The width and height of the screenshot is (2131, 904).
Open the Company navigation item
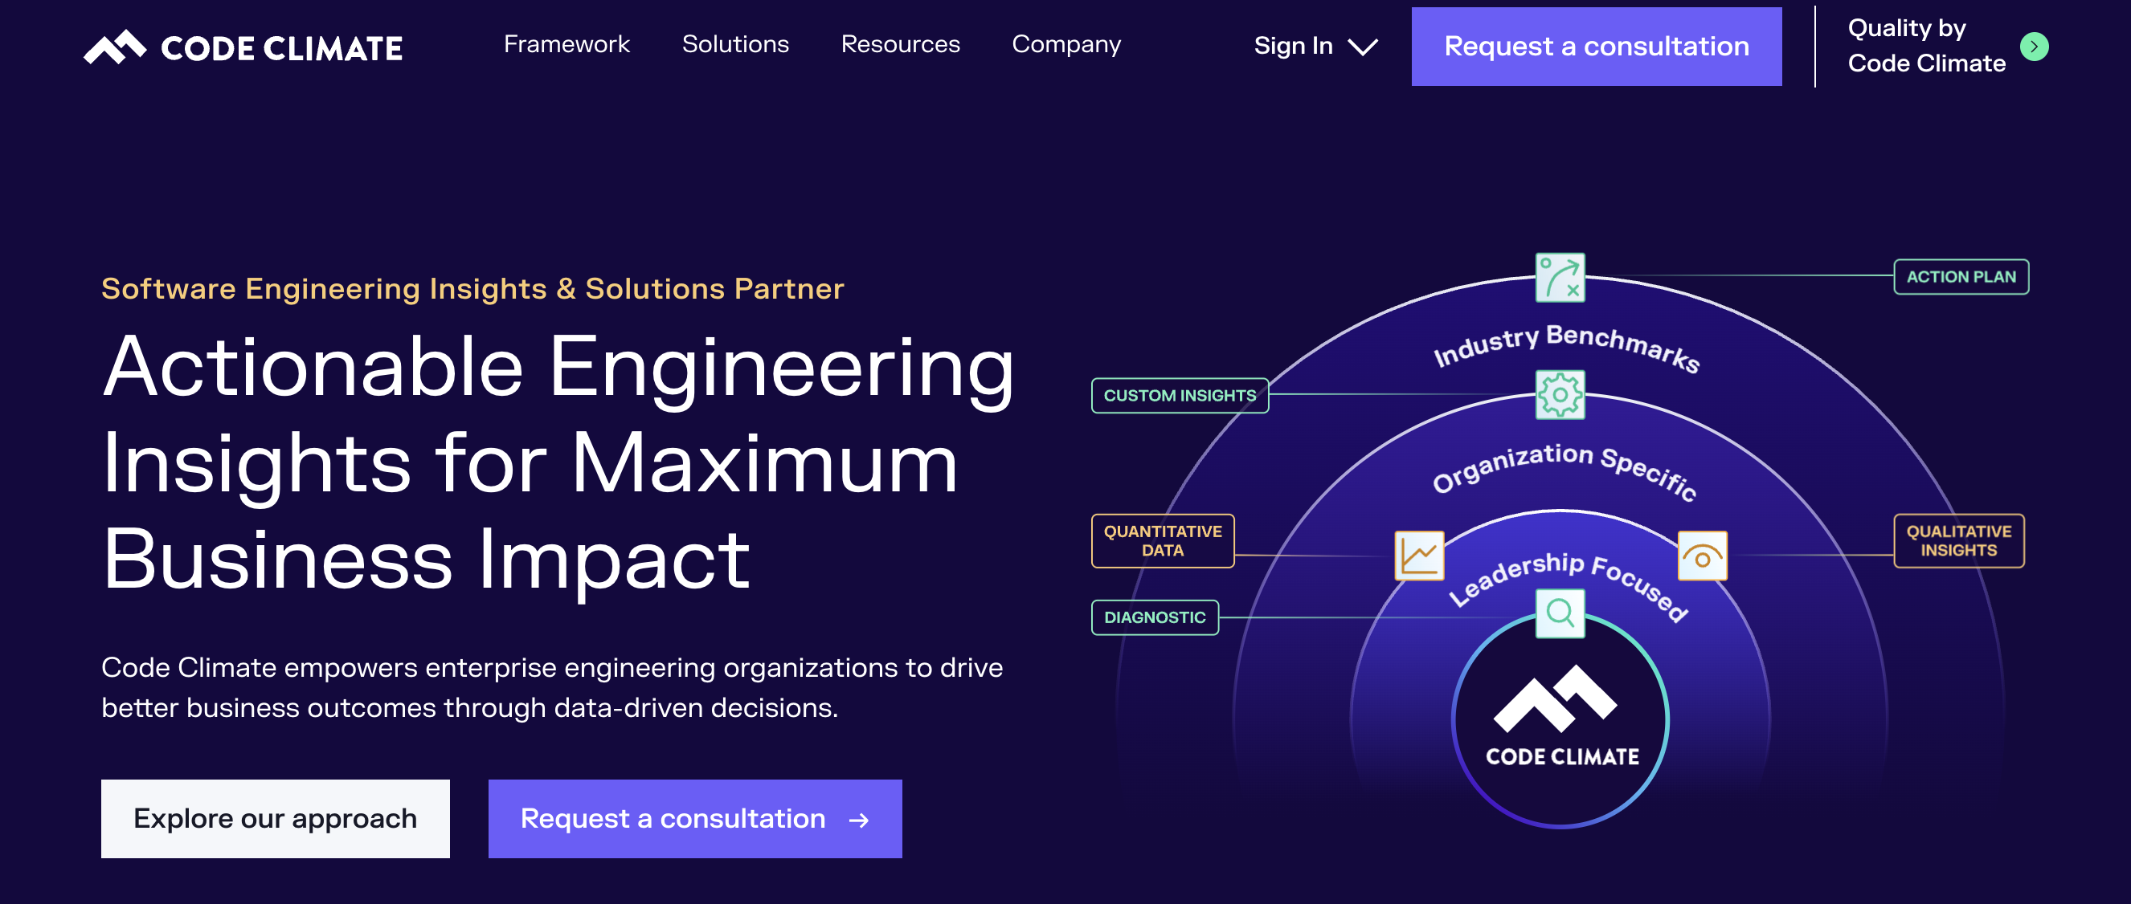click(x=1067, y=45)
